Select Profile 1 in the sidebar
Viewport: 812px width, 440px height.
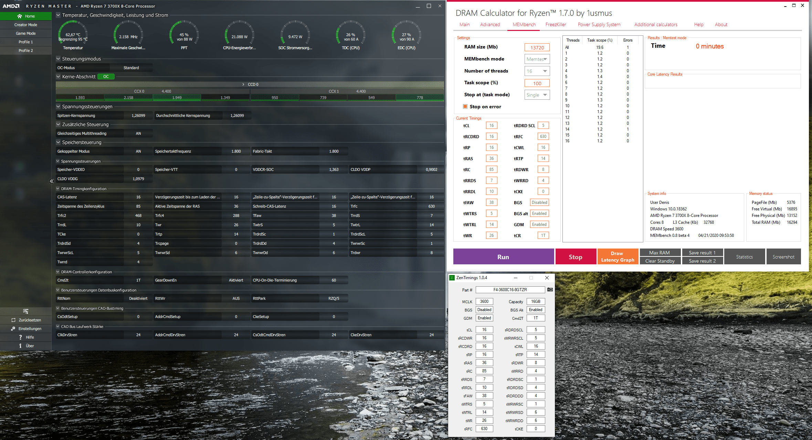click(26, 42)
